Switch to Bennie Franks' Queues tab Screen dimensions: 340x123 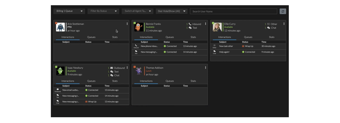[170, 37]
